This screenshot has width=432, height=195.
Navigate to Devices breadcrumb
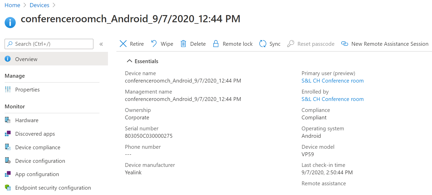[x=39, y=5]
